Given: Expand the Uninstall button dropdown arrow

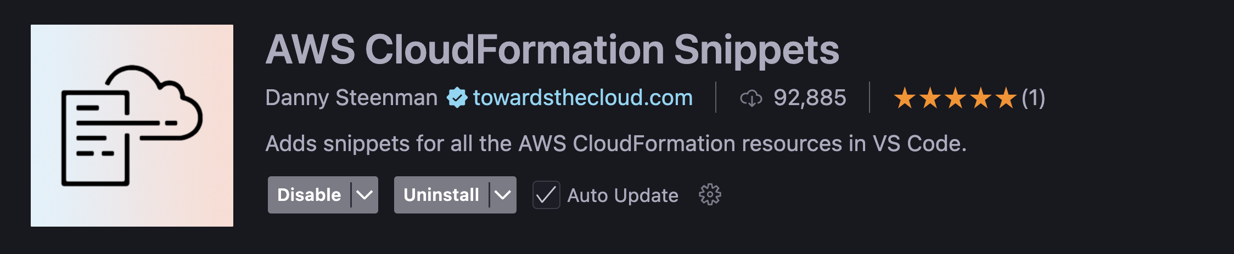Looking at the screenshot, I should 503,195.
